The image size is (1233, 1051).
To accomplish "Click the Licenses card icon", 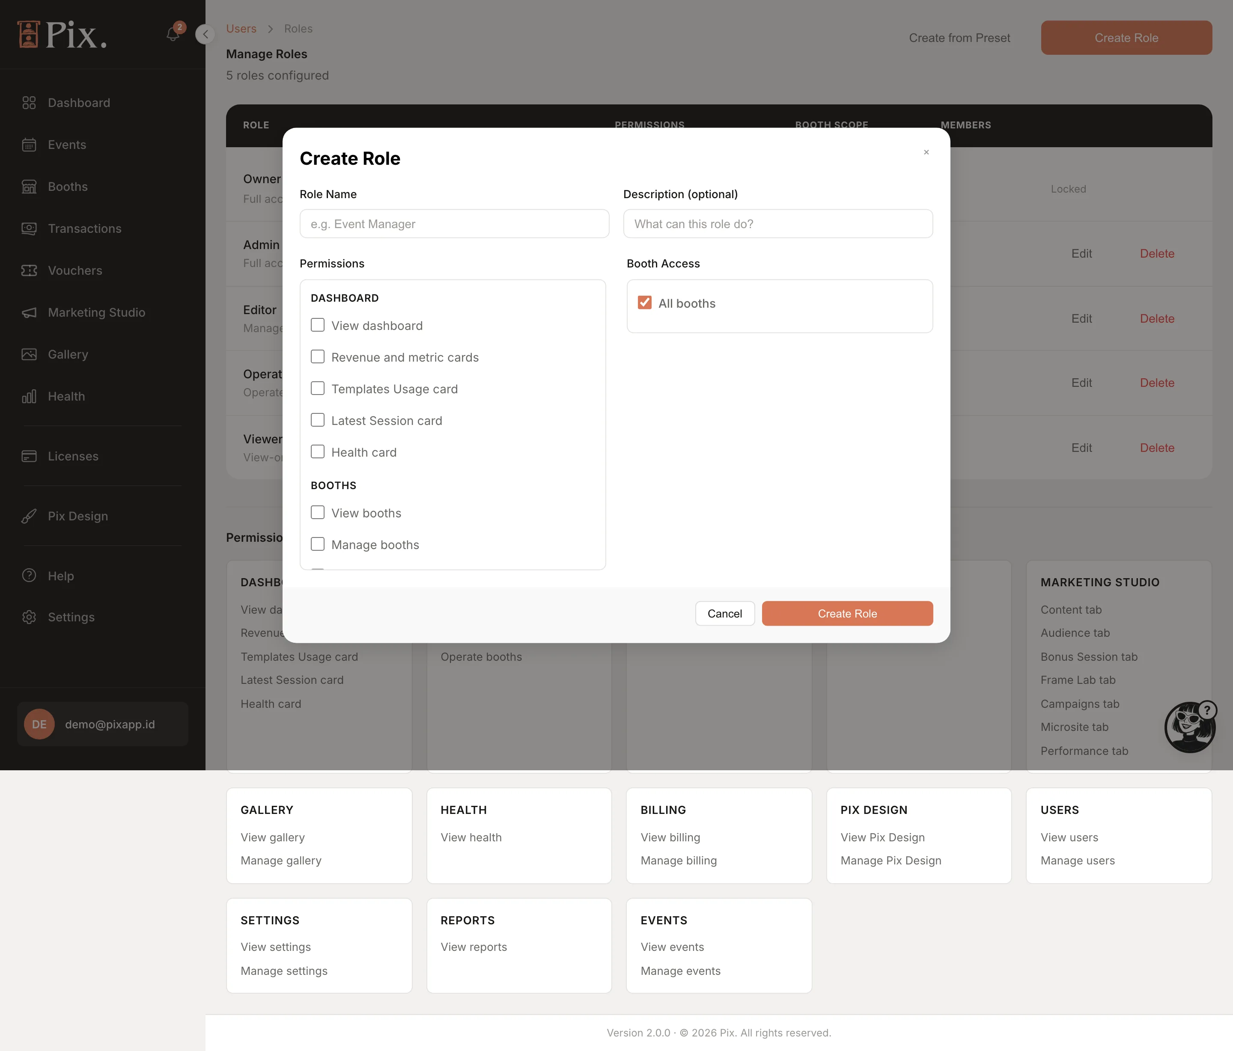I will pyautogui.click(x=29, y=456).
